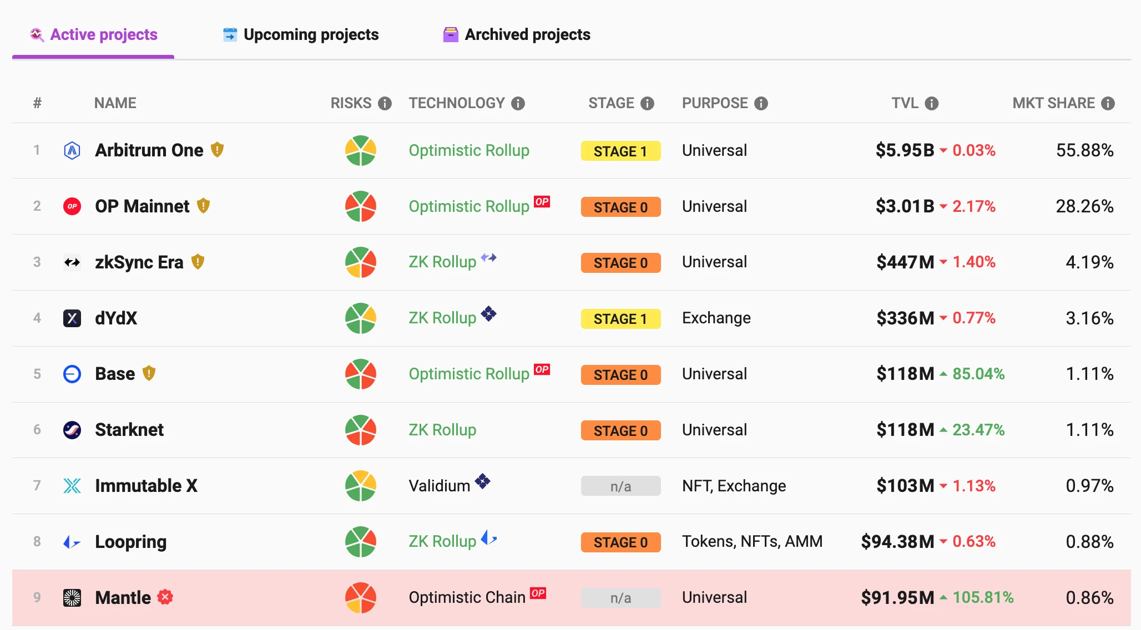The height and width of the screenshot is (630, 1141).
Task: Click the Arbitrum One risk pie chart
Action: [361, 150]
